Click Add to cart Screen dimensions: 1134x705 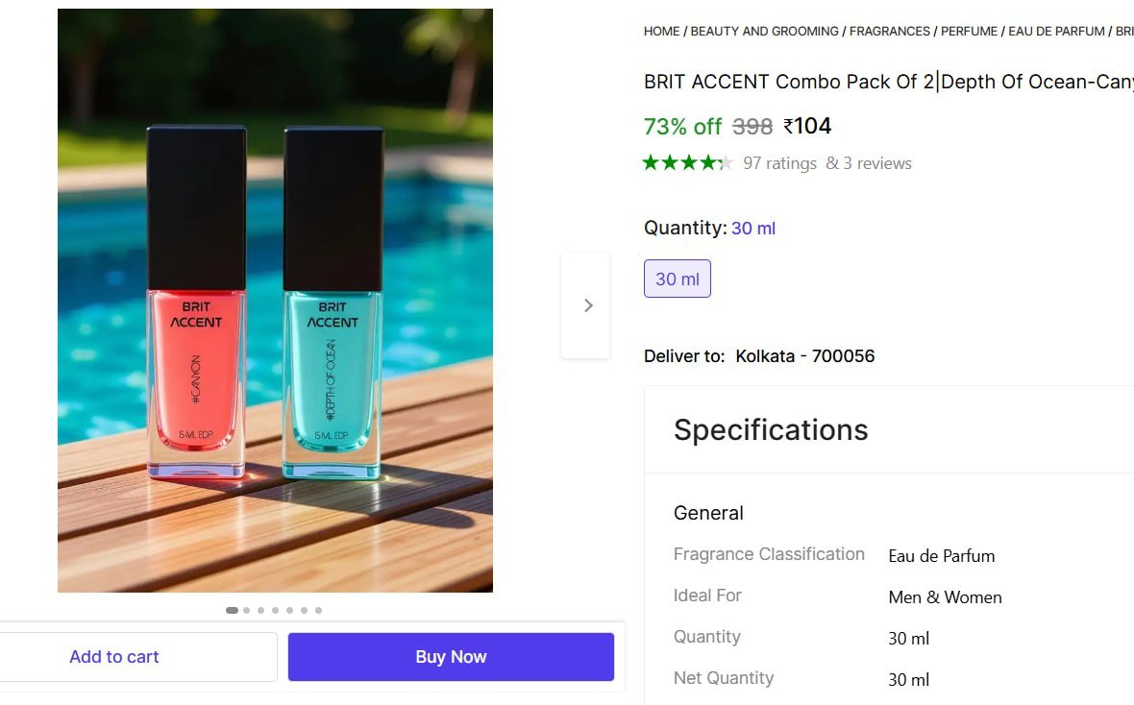click(x=113, y=656)
